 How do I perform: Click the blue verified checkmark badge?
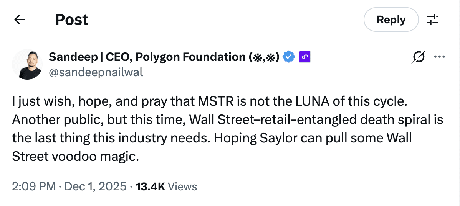point(289,57)
